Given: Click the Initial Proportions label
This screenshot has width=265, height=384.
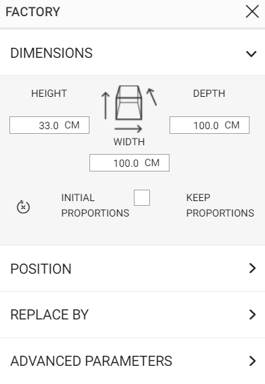Looking at the screenshot, I should pyautogui.click(x=95, y=205).
